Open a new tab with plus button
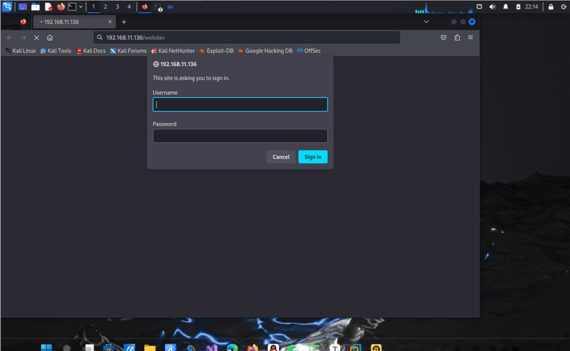This screenshot has width=570, height=351. (x=124, y=22)
